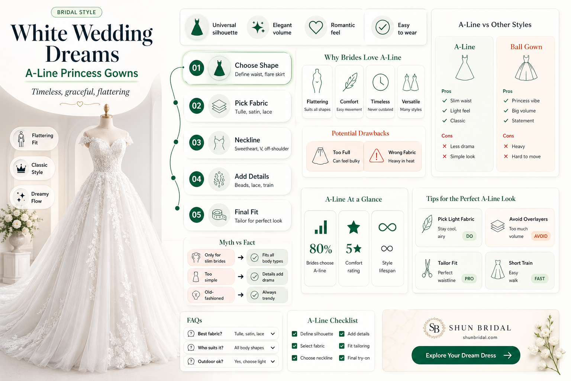Screen dimensions: 571x381
Task: Select step 03 Neckline
Action: [x=237, y=143]
